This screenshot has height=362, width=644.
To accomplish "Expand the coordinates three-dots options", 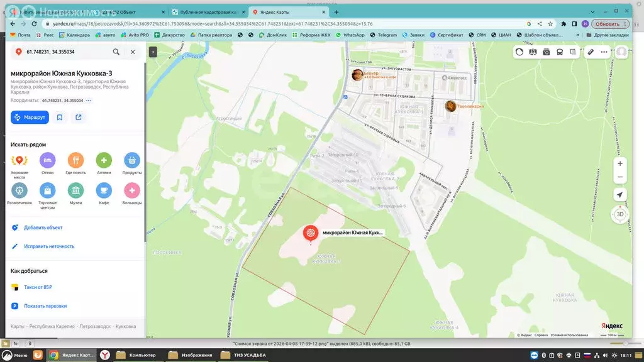I will pyautogui.click(x=89, y=101).
